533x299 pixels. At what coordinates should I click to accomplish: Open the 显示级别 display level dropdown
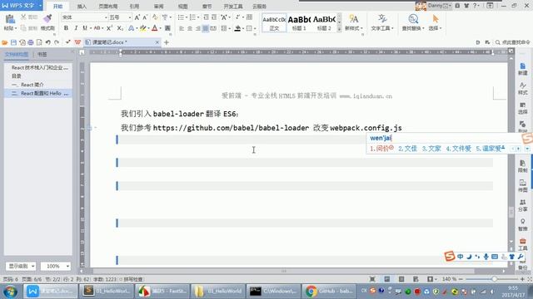(21, 266)
